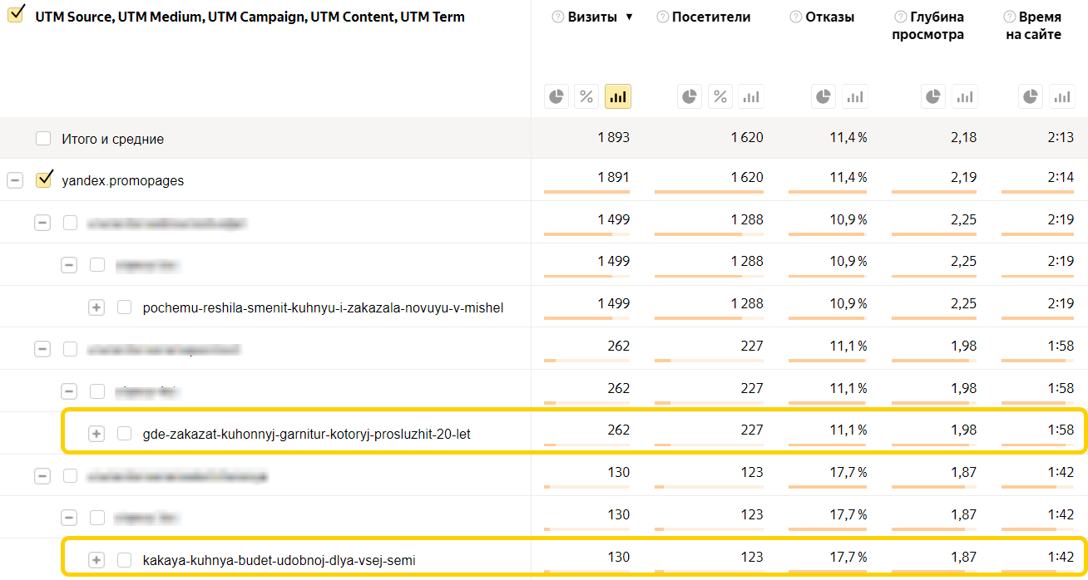The height and width of the screenshot is (580, 1088).
Task: Tick checkbox for kakaya-kuhnya-budet-udobnoj-dlya-vsej-semi row
Action: click(125, 560)
